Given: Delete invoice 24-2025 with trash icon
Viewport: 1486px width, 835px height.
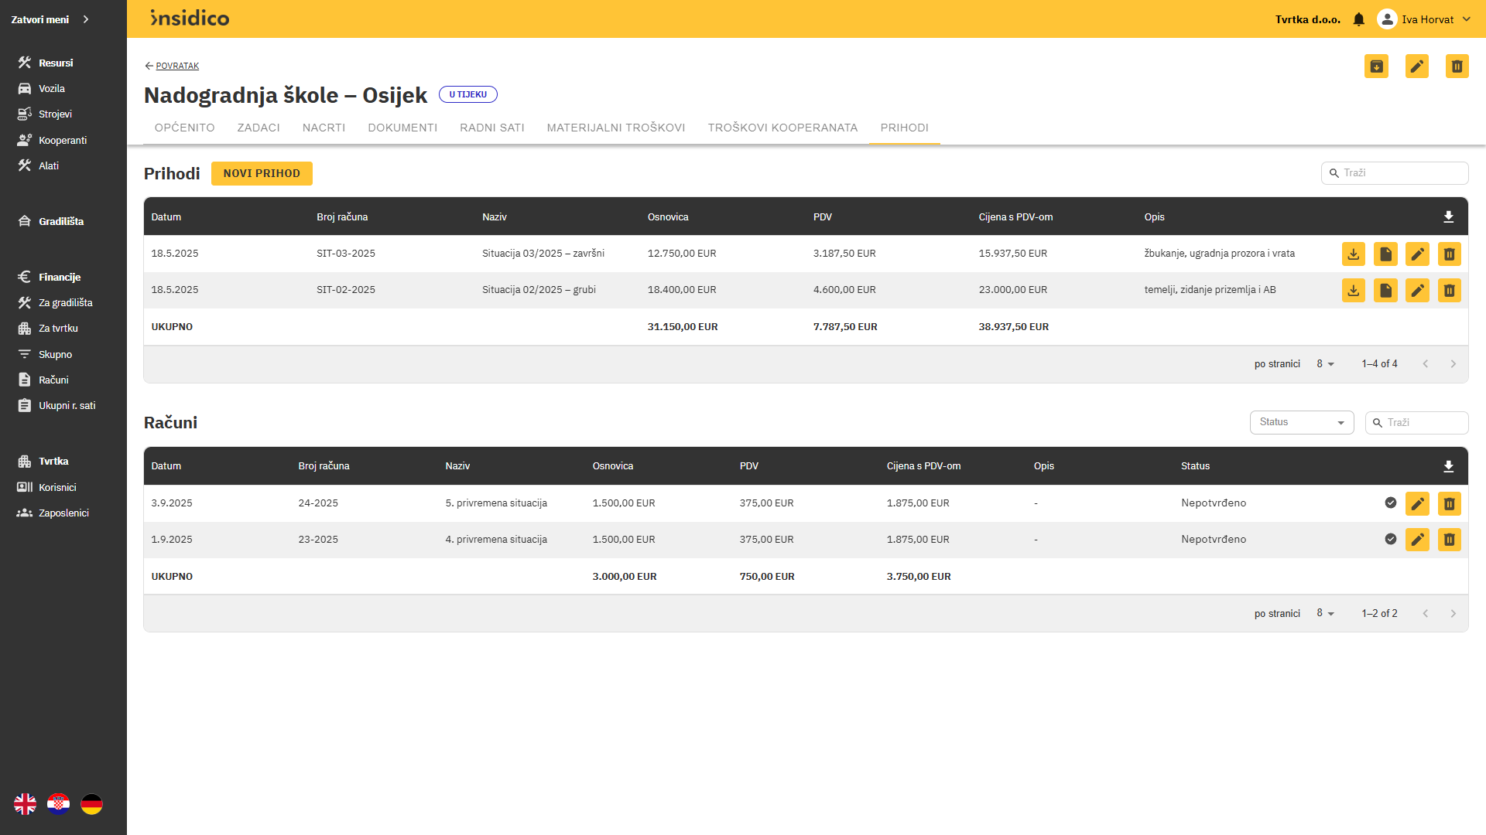Looking at the screenshot, I should coord(1449,503).
